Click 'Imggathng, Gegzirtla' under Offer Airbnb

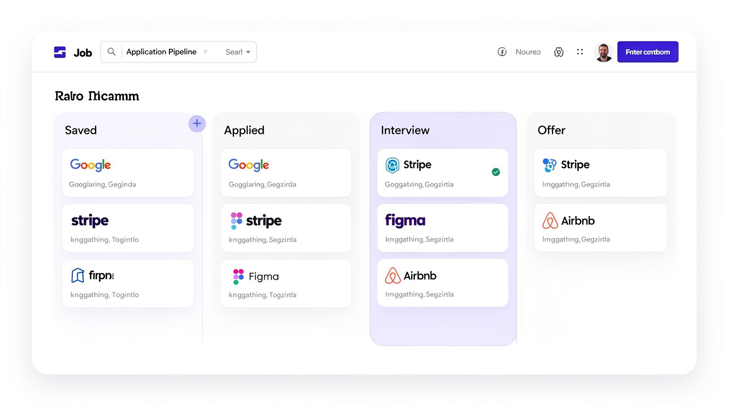coord(576,240)
